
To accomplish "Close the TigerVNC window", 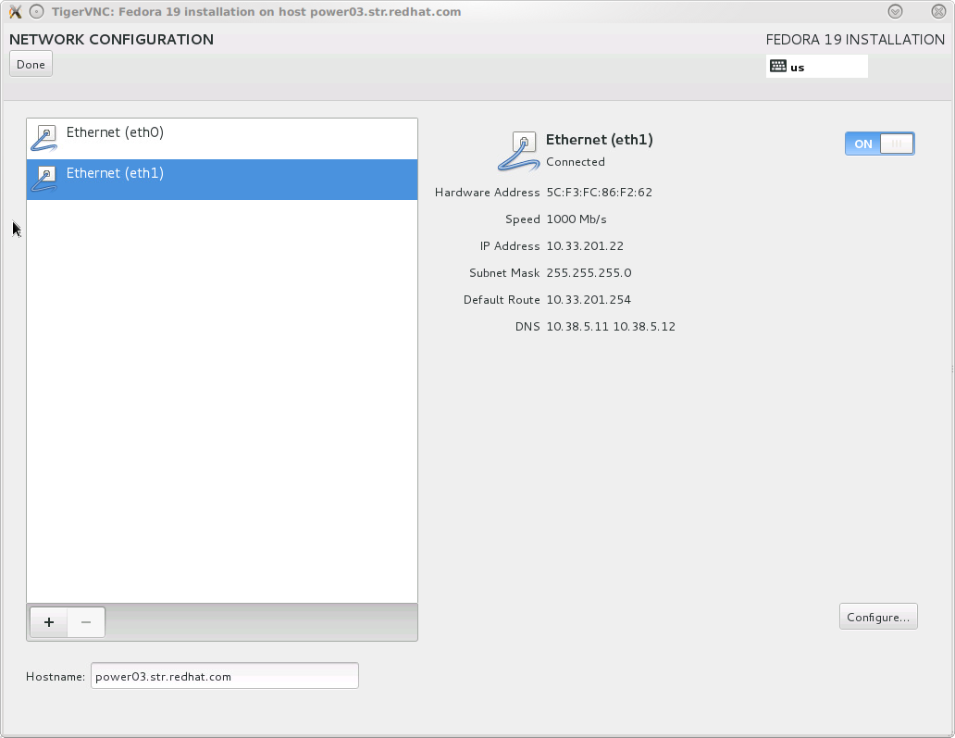I will click(x=938, y=12).
